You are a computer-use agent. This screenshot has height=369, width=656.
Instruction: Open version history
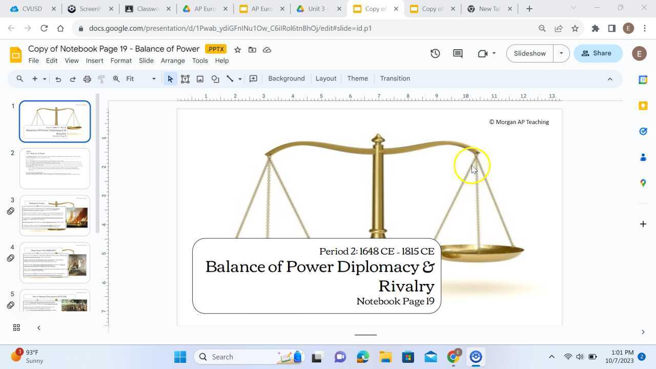pyautogui.click(x=435, y=53)
